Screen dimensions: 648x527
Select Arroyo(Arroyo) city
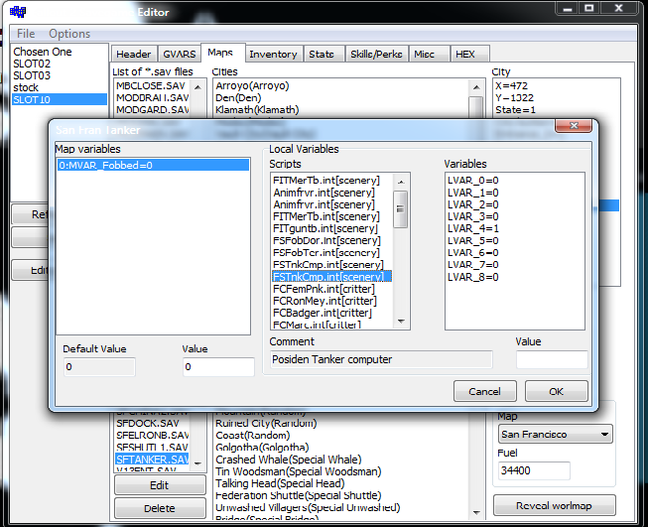(x=252, y=86)
